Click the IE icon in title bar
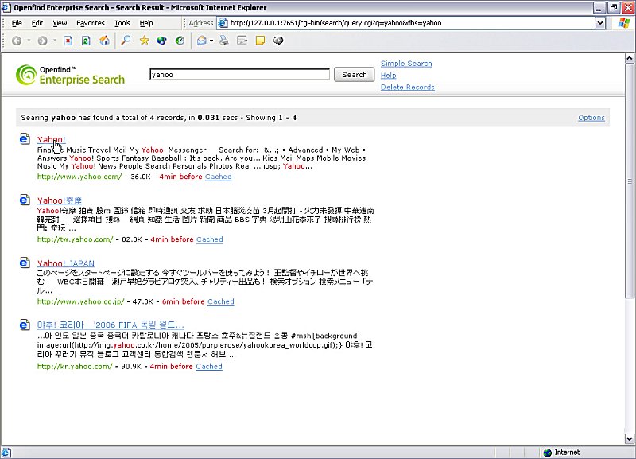Screen dimensions: 636x459 (x=6, y=7)
